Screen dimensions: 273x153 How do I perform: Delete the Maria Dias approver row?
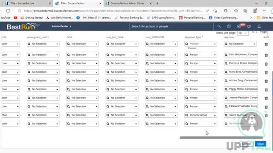tap(266, 73)
